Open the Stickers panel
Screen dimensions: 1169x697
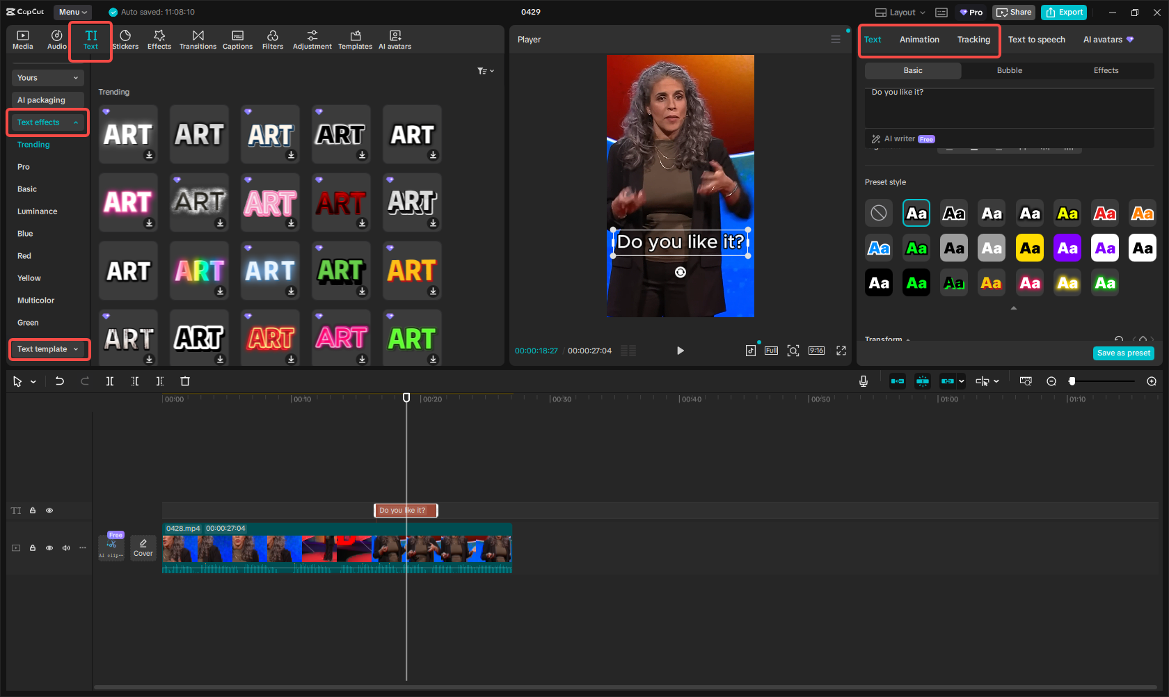(125, 40)
